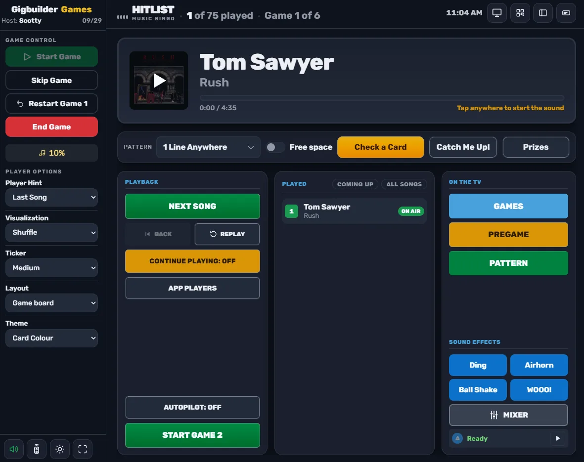Open the Layout Game board dropdown
This screenshot has height=462, width=584.
[x=52, y=303]
